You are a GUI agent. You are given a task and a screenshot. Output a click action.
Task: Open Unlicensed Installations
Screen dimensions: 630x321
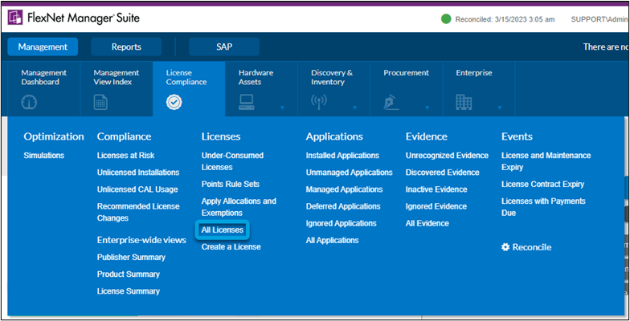[x=138, y=172]
